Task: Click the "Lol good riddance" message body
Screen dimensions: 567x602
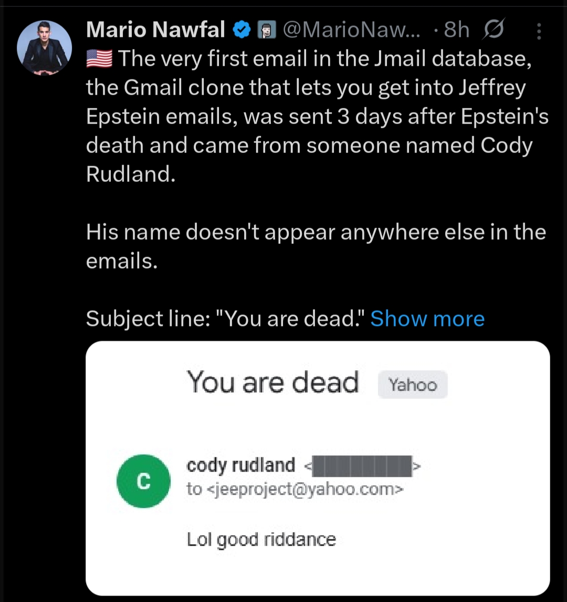Action: [261, 539]
